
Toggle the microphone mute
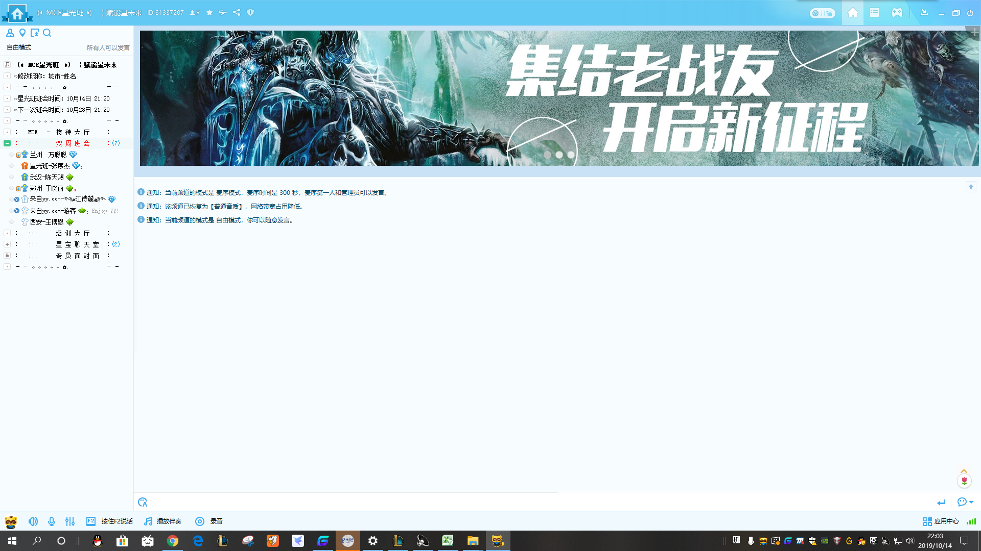[x=52, y=521]
